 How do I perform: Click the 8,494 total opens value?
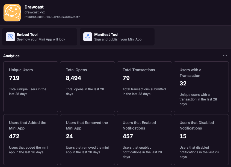73,78
